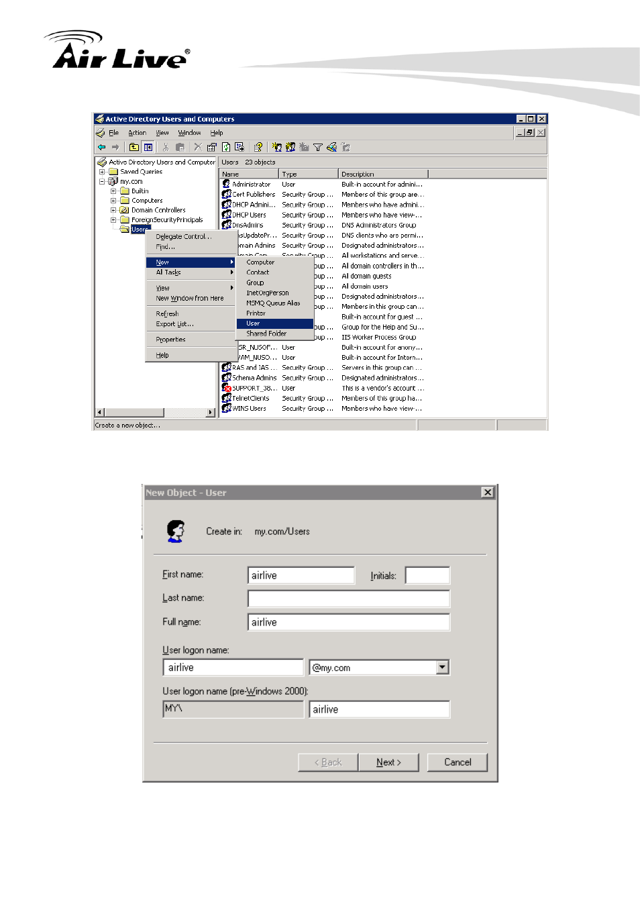Open the @my.com domain suffix dropdown
Viewport: 640px width, 906px height.
(442, 667)
